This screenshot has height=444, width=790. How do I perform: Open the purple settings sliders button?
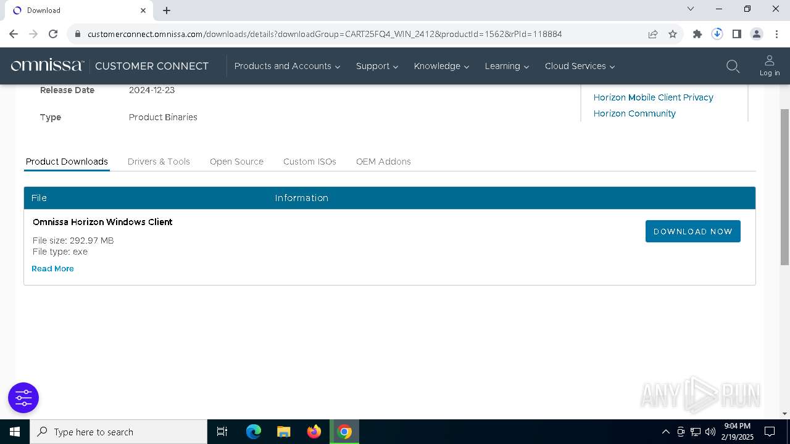coord(23,398)
